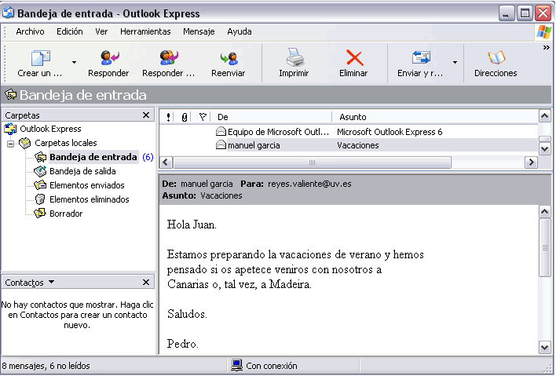Click message list horizontal scroll left arrow
Image resolution: width=556 pixels, height=376 pixels.
pyautogui.click(x=166, y=162)
